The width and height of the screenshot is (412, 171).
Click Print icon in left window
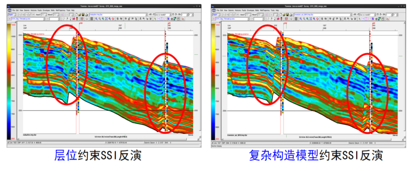(87, 15)
